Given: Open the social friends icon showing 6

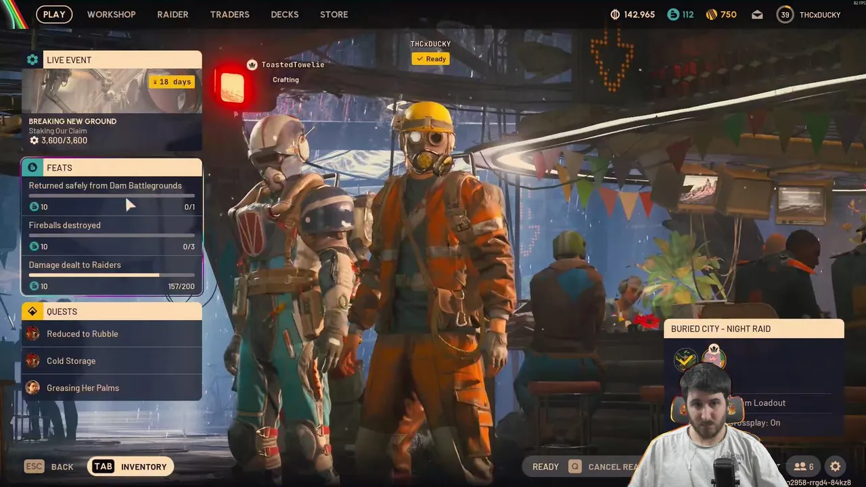Looking at the screenshot, I should pyautogui.click(x=804, y=466).
